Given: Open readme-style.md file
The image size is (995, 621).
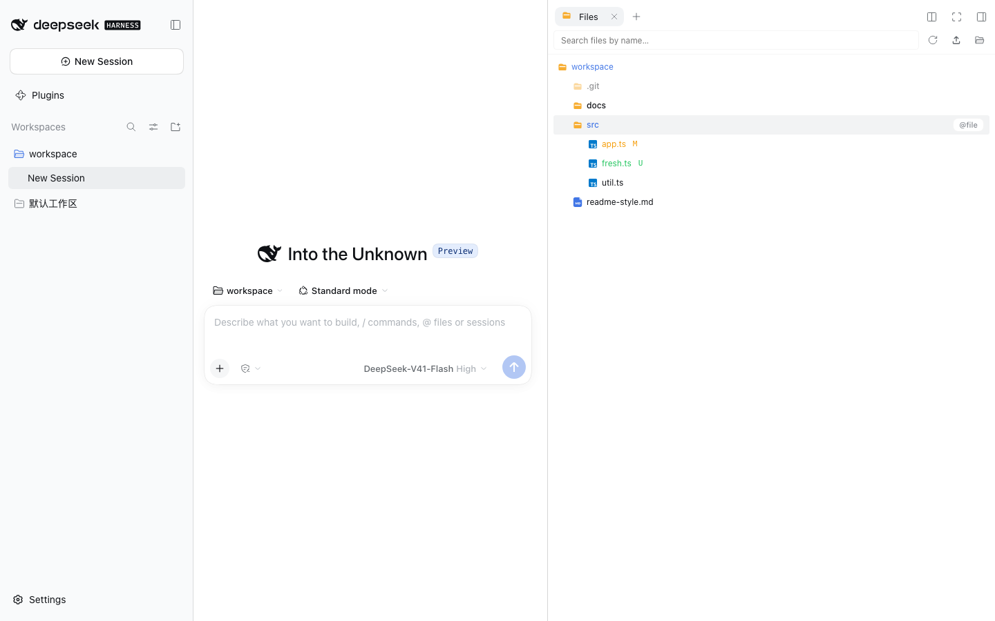Looking at the screenshot, I should pyautogui.click(x=771, y=202).
